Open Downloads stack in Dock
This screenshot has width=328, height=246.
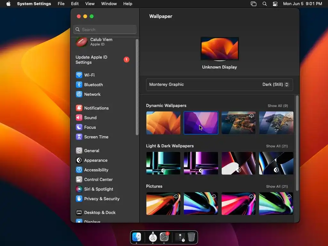click(180, 237)
